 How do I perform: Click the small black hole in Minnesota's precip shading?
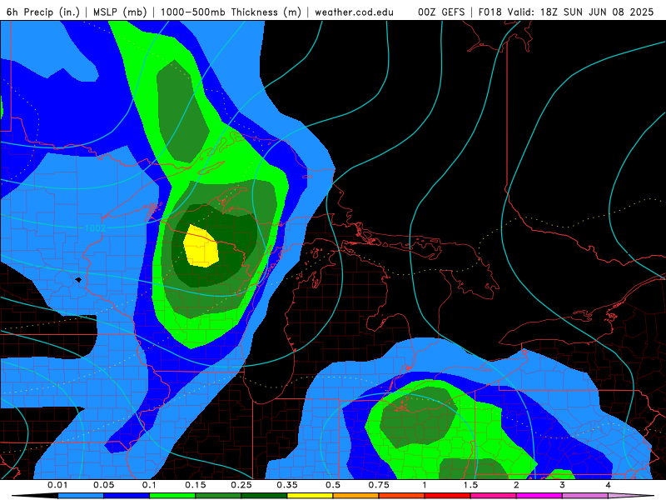(78, 280)
